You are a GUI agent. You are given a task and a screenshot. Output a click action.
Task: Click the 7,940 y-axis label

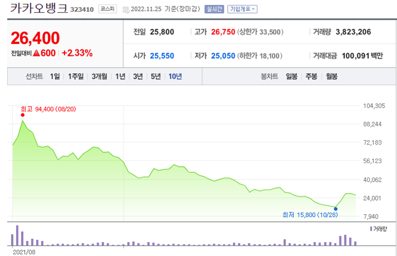371,216
